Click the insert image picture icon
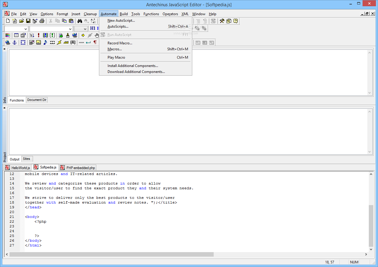The height and width of the screenshot is (267, 378). point(39,43)
